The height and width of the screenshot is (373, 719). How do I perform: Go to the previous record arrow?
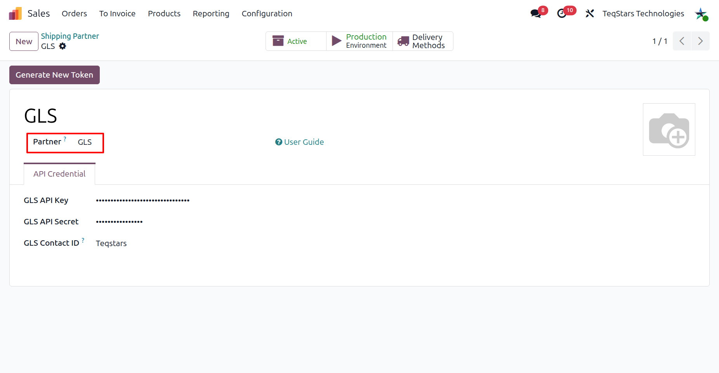682,41
